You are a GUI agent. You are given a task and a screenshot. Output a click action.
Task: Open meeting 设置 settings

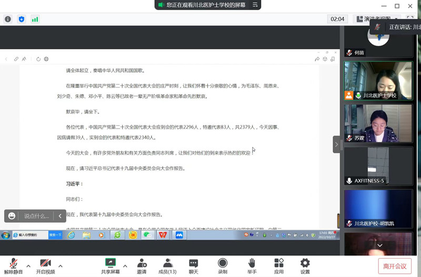(305, 266)
